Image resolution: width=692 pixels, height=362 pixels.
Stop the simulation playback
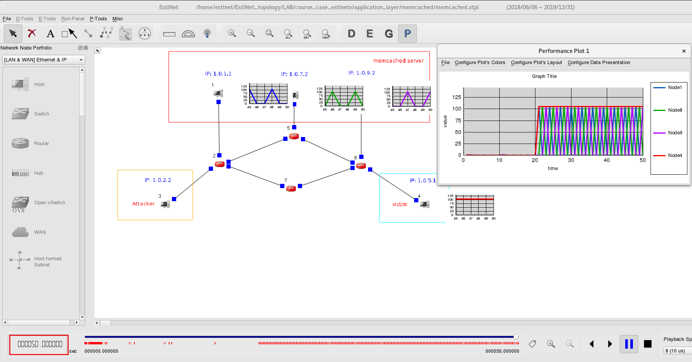648,344
